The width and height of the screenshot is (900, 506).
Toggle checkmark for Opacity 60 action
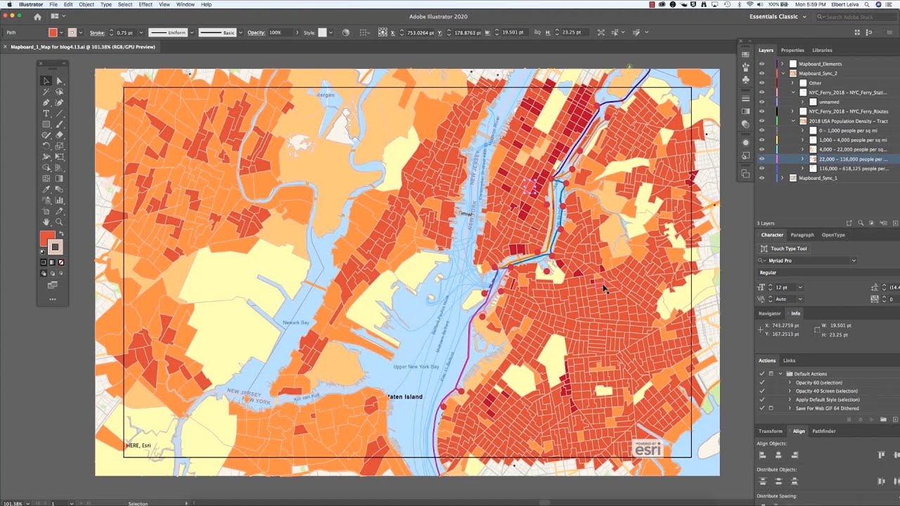761,382
